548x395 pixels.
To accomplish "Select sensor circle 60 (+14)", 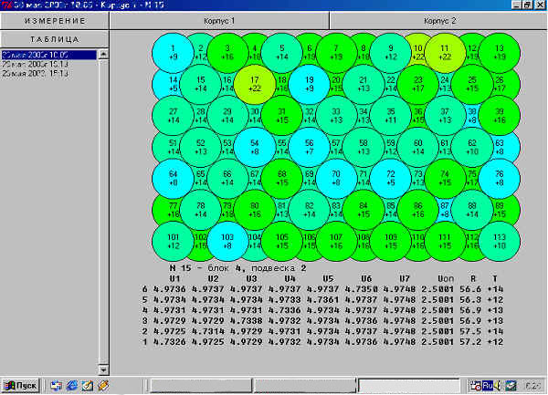I will click(418, 147).
